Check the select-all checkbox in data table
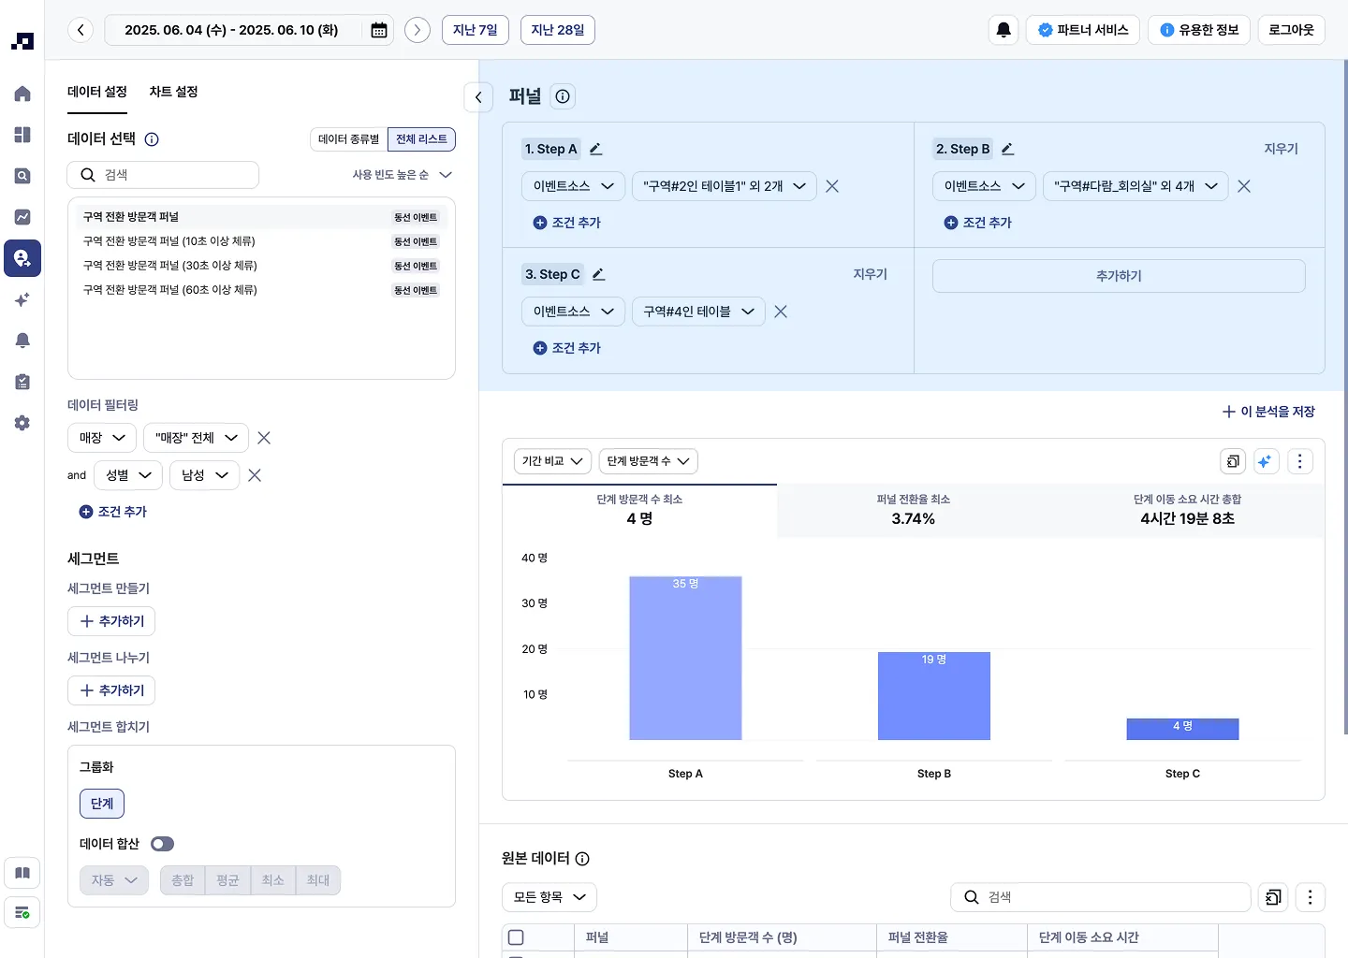 pyautogui.click(x=516, y=937)
